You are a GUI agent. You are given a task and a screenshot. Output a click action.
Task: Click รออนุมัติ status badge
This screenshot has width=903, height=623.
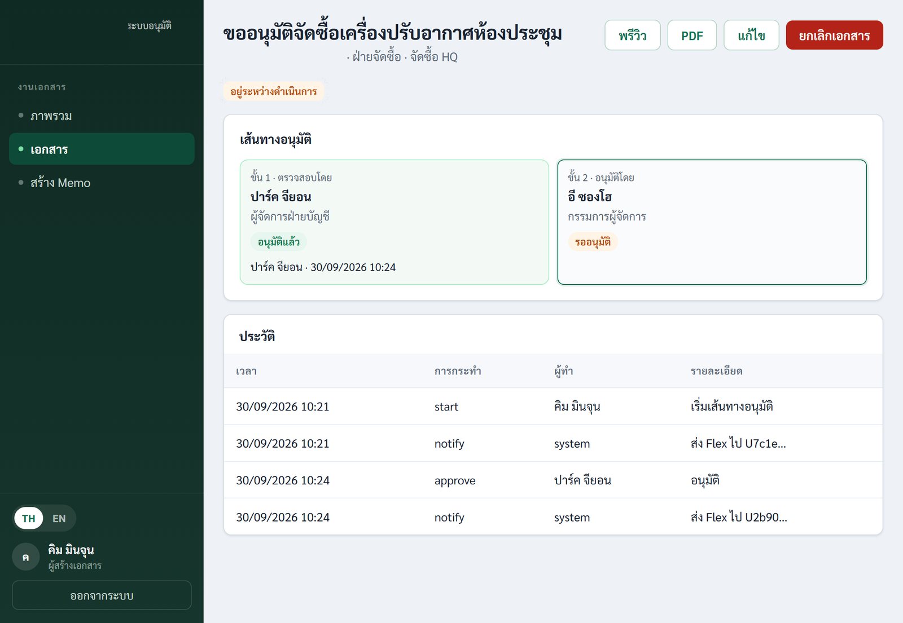[x=593, y=242]
